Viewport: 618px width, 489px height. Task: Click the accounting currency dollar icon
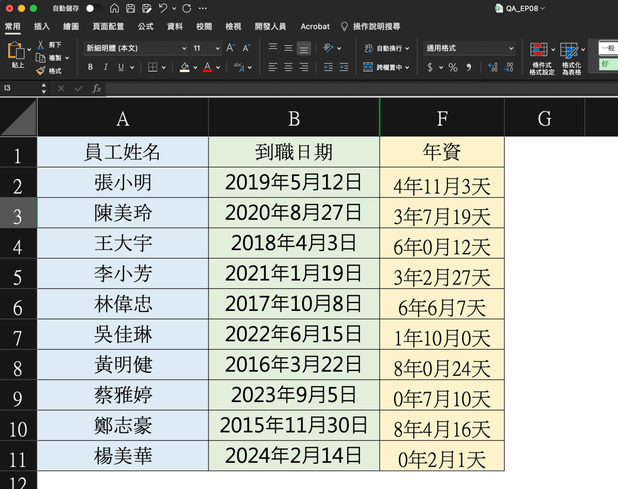pyautogui.click(x=430, y=67)
